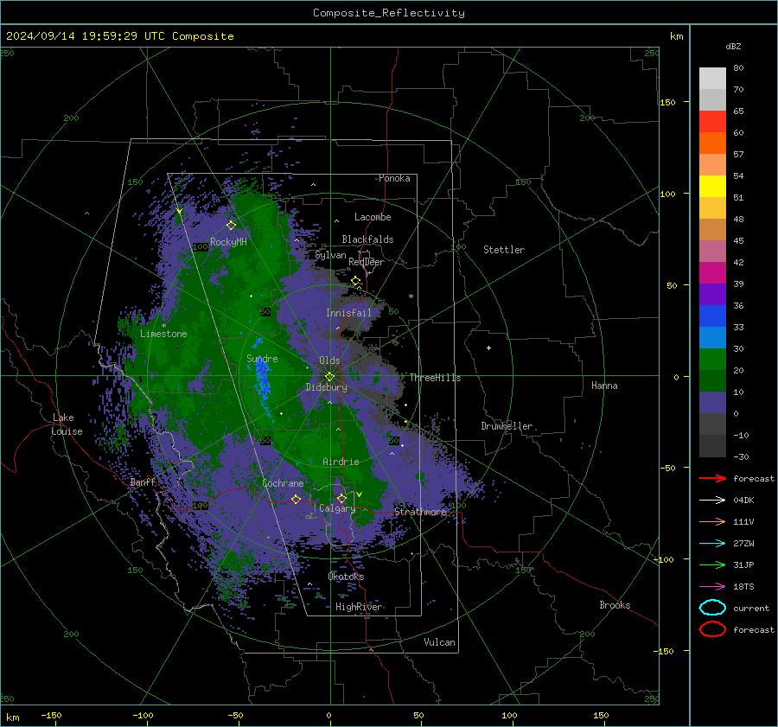Image resolution: width=778 pixels, height=727 pixels.
Task: Click the Vulcan city label
Action: 440,642
